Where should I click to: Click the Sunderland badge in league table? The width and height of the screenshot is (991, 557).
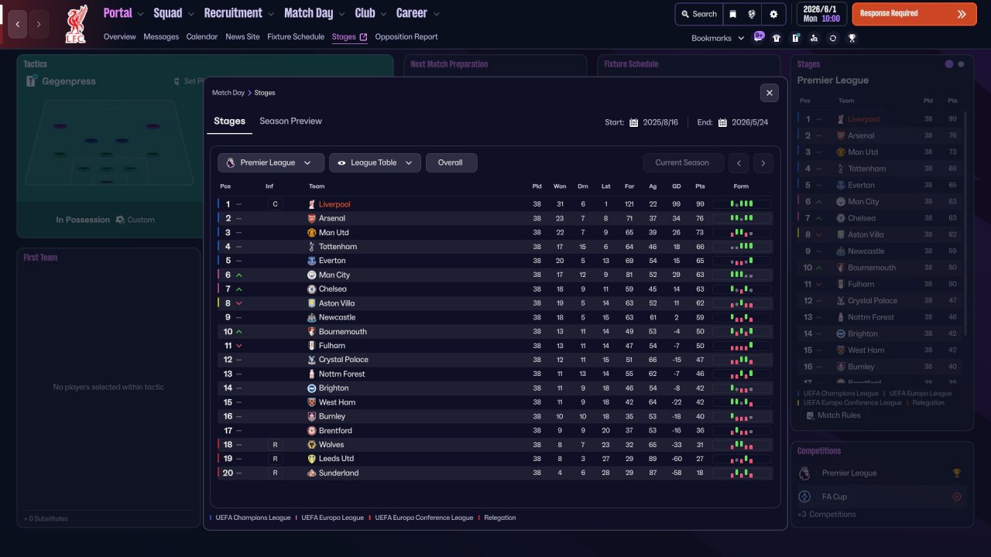tap(312, 473)
